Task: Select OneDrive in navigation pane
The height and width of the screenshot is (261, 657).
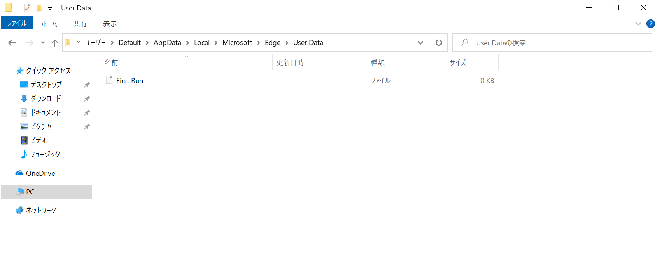Action: tap(40, 173)
